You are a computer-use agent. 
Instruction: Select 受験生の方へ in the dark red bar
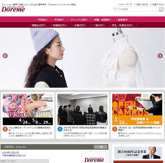38,25
